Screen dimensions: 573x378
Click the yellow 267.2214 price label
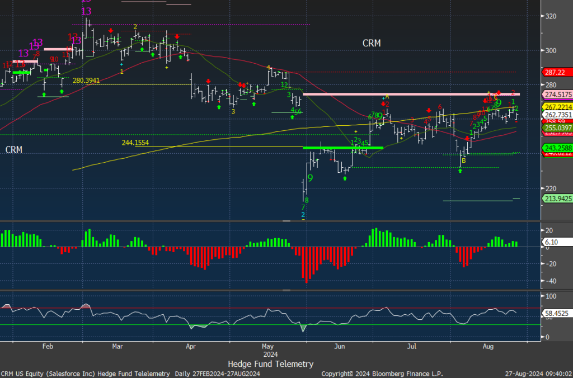click(558, 107)
